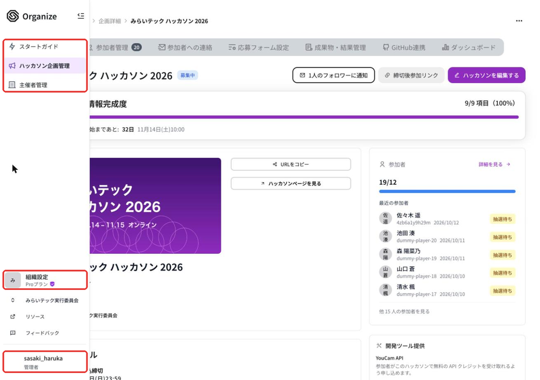The width and height of the screenshot is (540, 380).
Task: Click the share icon in URLをコピー
Action: (x=275, y=164)
